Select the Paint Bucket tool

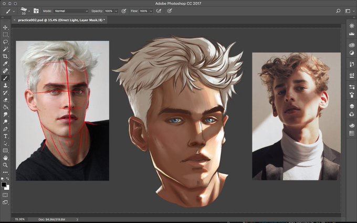5,107
